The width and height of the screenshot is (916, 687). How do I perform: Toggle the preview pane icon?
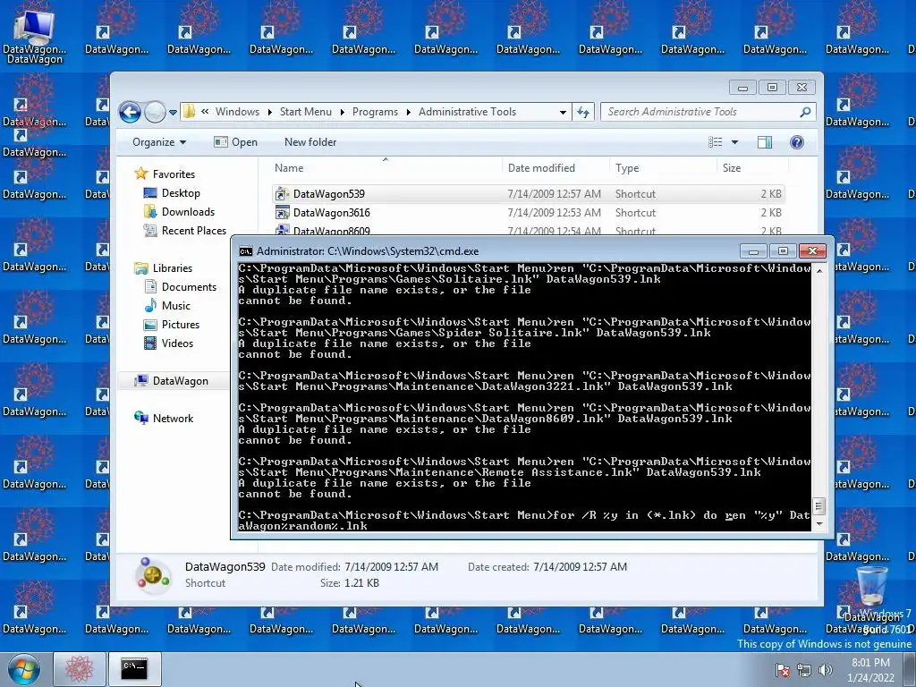point(765,142)
